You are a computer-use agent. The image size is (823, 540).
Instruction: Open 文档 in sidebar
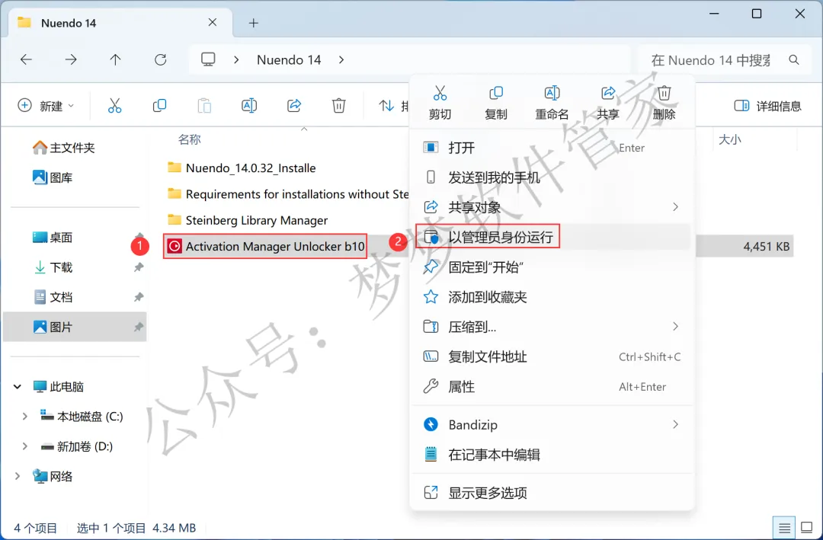(53, 297)
